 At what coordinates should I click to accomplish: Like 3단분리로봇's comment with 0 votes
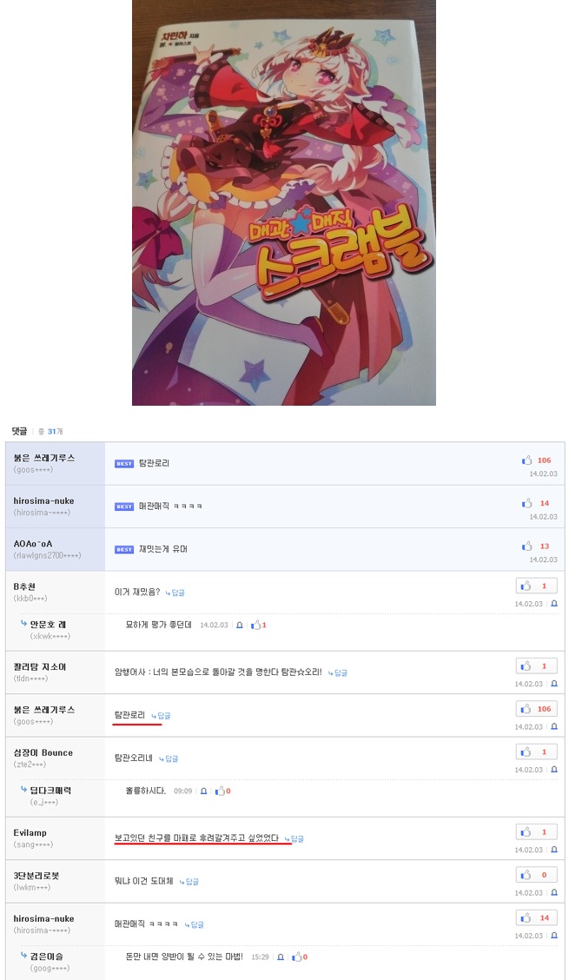[x=537, y=875]
